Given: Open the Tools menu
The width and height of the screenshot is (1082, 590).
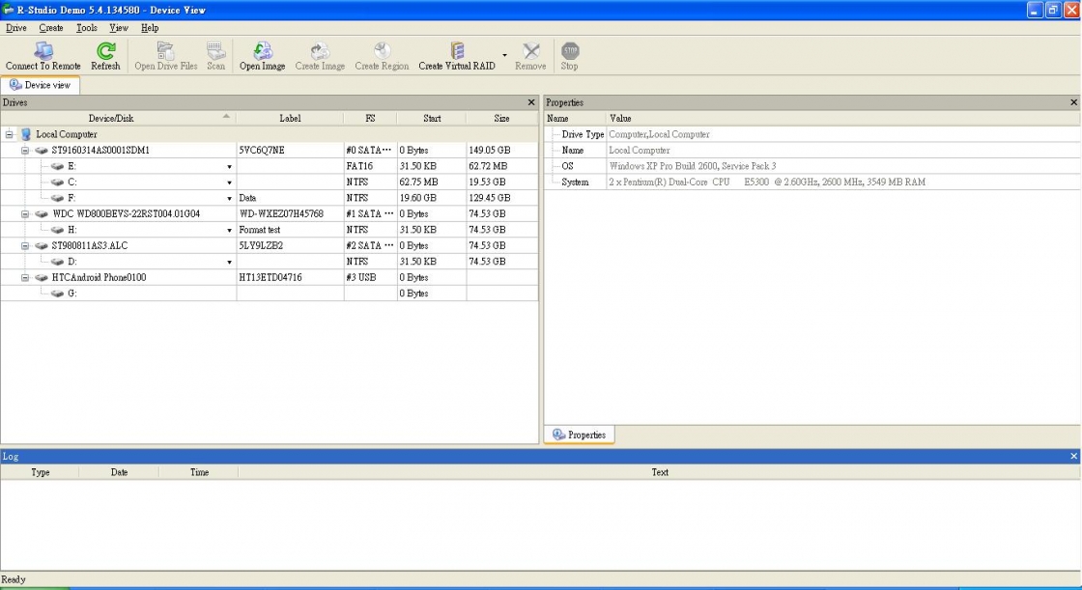Looking at the screenshot, I should (x=86, y=28).
